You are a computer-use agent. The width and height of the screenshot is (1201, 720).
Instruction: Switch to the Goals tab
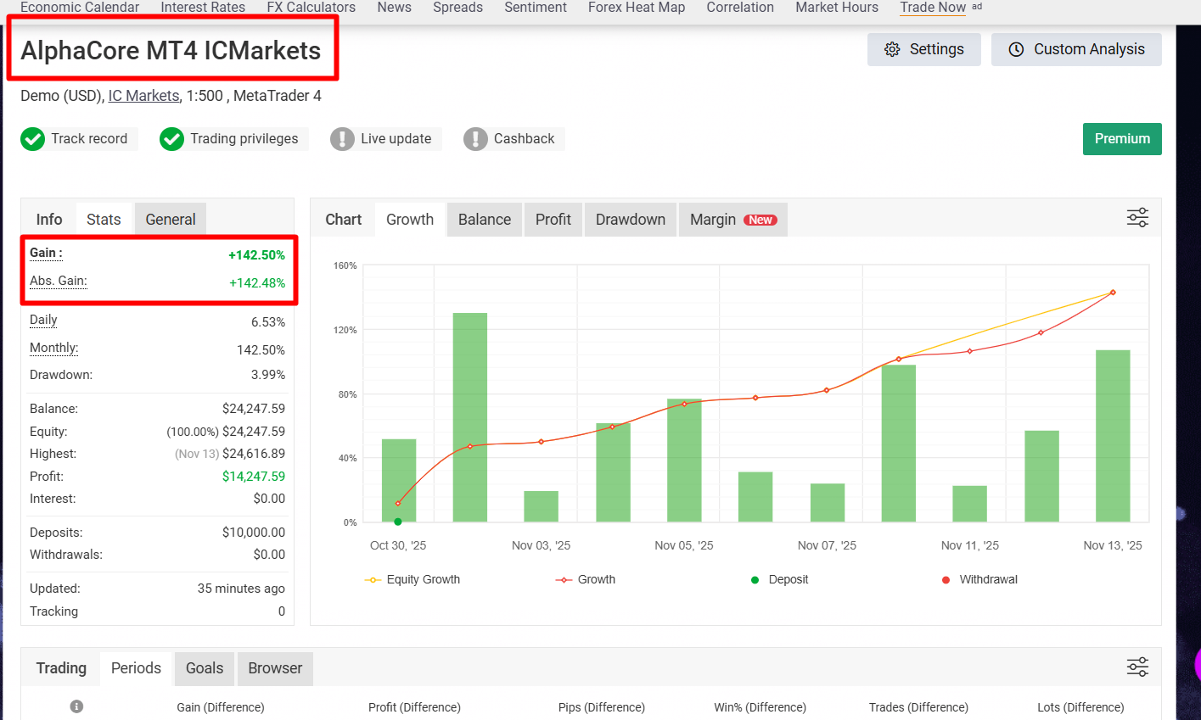[205, 668]
